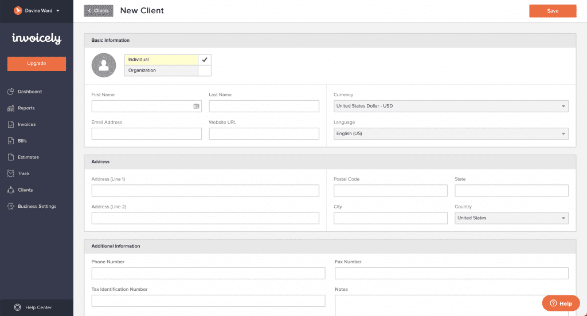The width and height of the screenshot is (587, 316).
Task: Open Dashboard in sidebar
Action: click(x=30, y=92)
